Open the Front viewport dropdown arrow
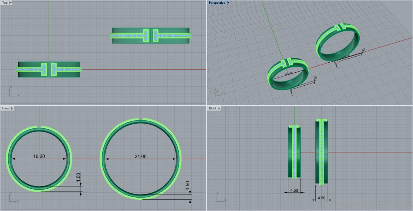413x211 pixels. [13, 108]
